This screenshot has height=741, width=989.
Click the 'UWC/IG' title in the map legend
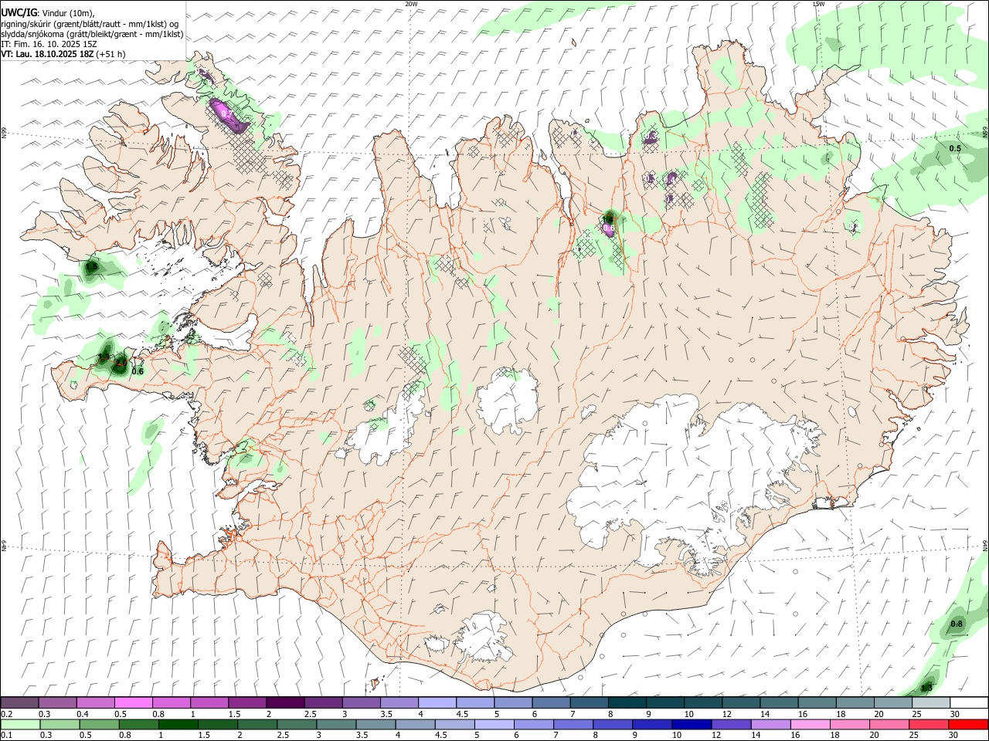tap(19, 12)
